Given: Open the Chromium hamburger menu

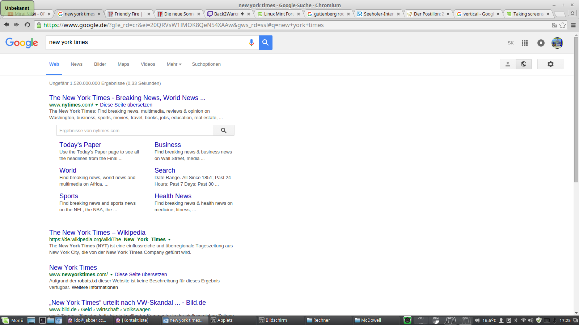Looking at the screenshot, I should pos(573,25).
